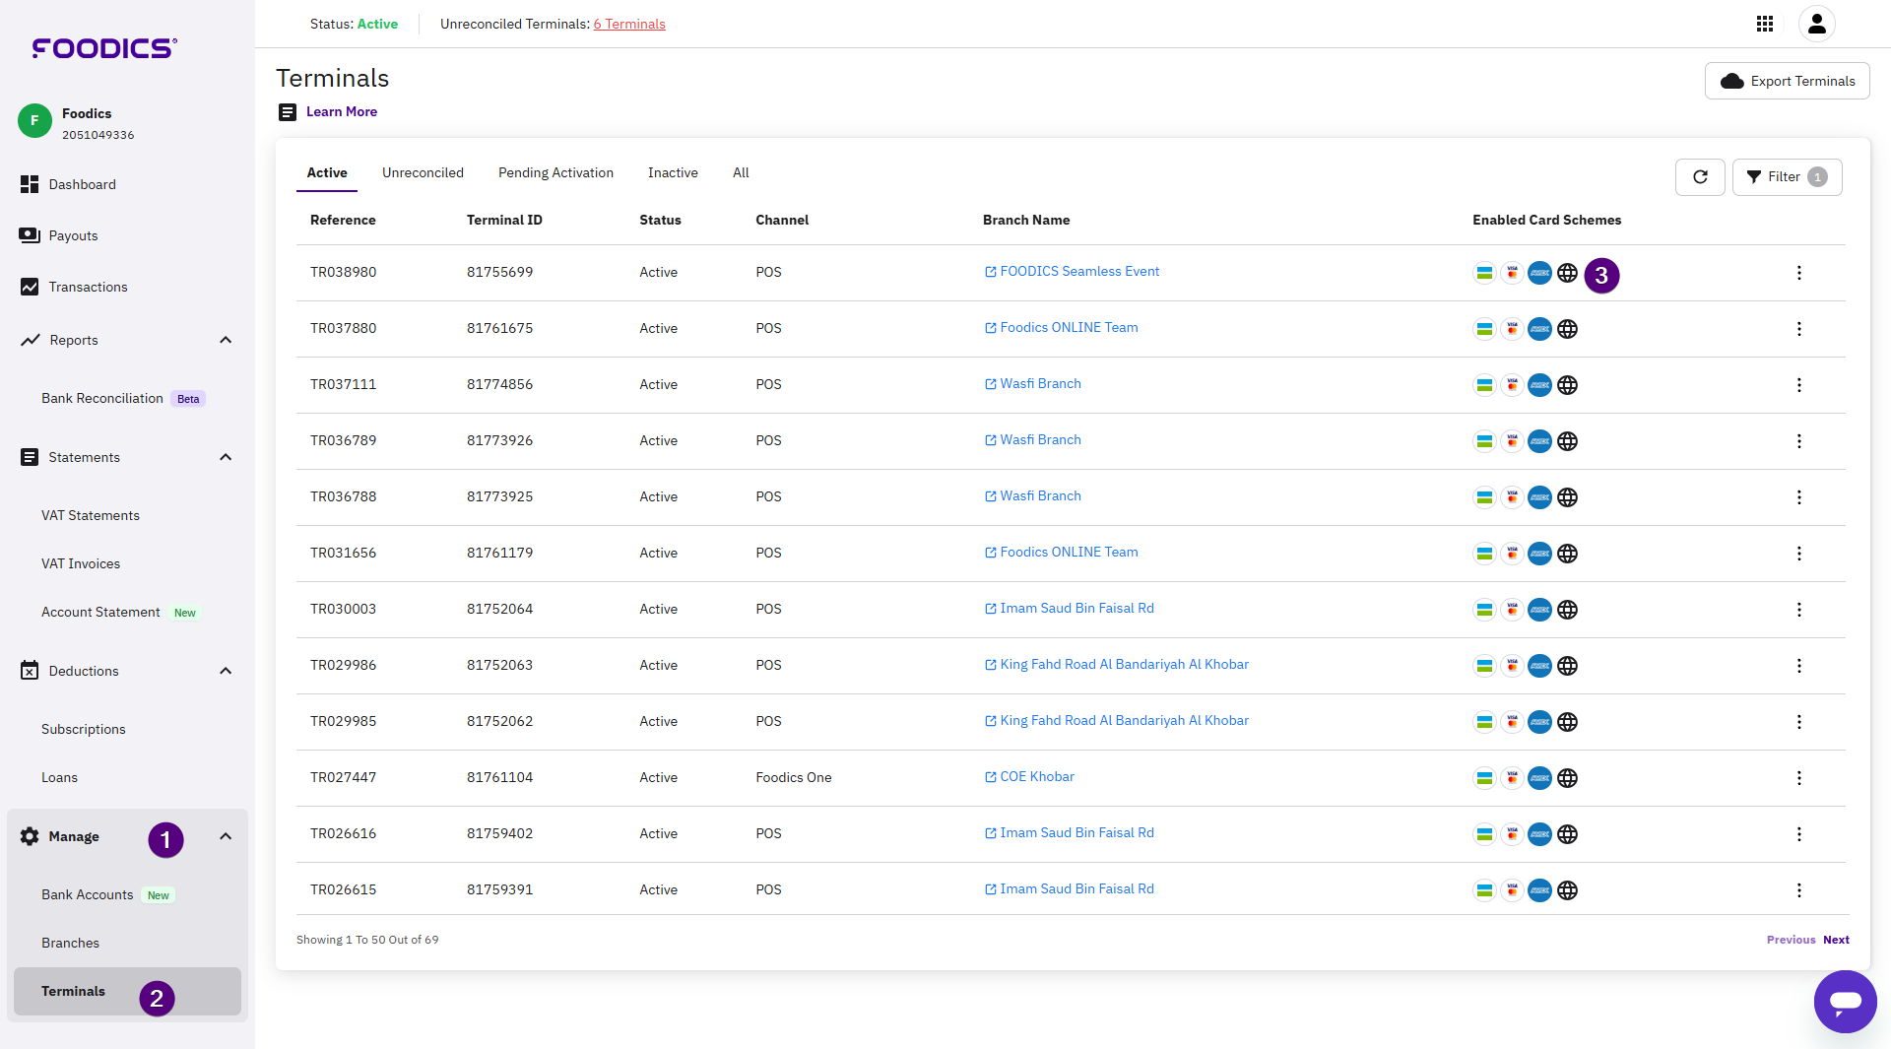
Task: Switch to the All tab
Action: pos(741,173)
